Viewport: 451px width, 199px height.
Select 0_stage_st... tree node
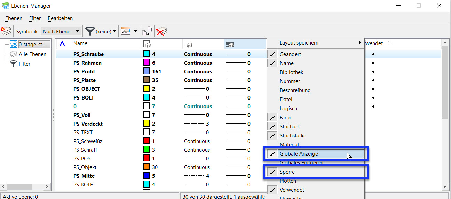pyautogui.click(x=34, y=44)
